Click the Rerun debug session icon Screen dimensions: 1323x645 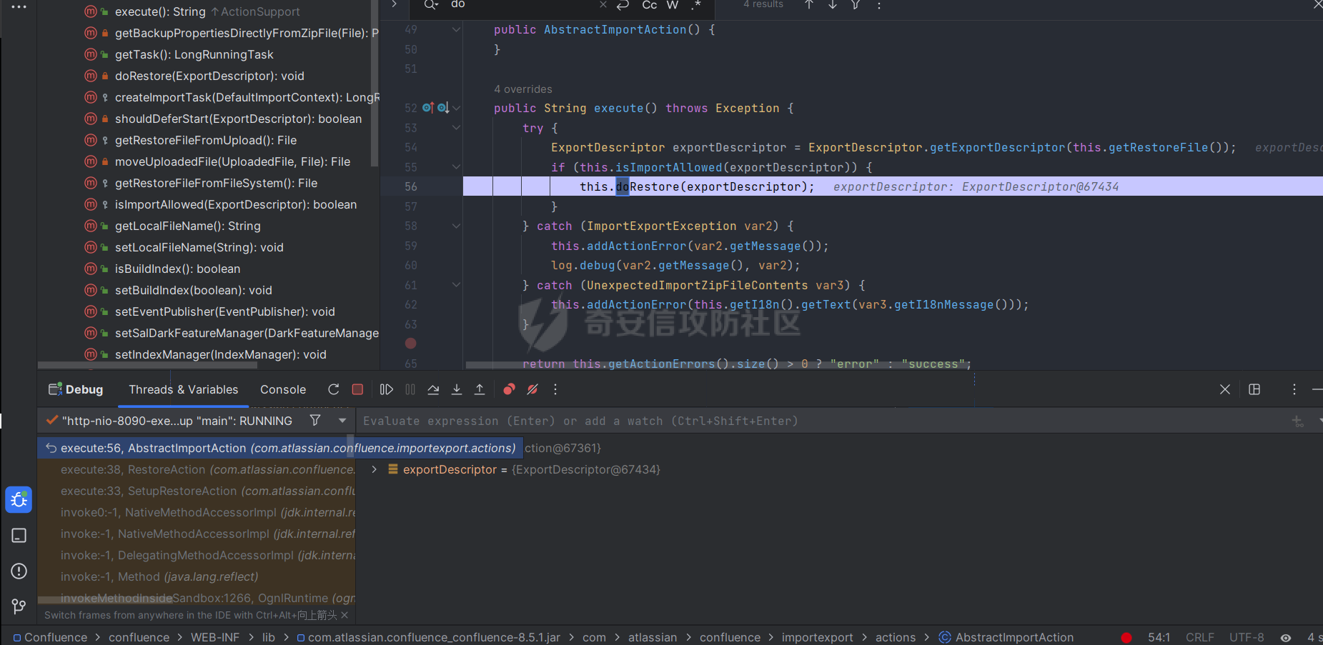[x=334, y=389]
